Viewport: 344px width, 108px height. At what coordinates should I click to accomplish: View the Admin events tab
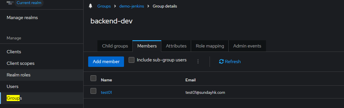pyautogui.click(x=247, y=46)
